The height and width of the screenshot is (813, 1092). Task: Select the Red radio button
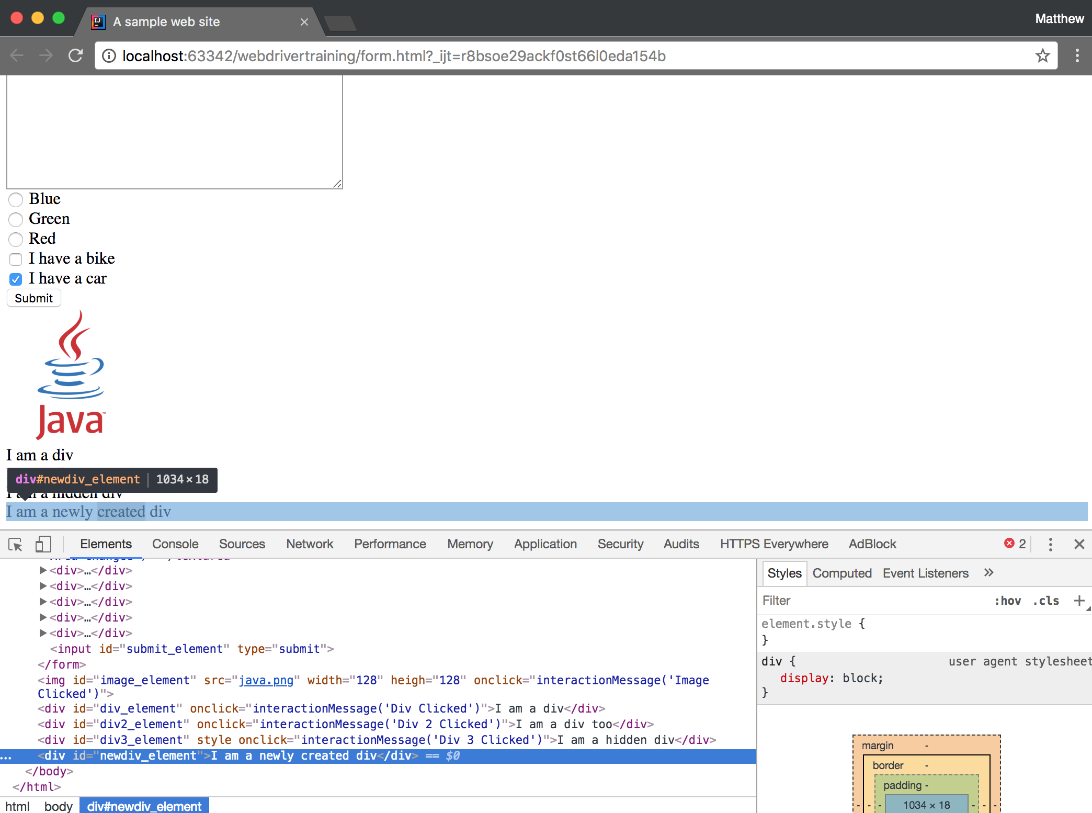click(x=16, y=239)
